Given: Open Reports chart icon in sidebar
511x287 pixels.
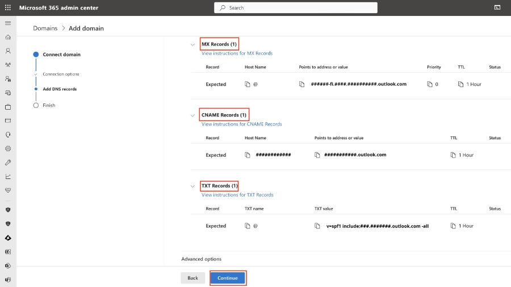Looking at the screenshot, I should click(x=8, y=176).
